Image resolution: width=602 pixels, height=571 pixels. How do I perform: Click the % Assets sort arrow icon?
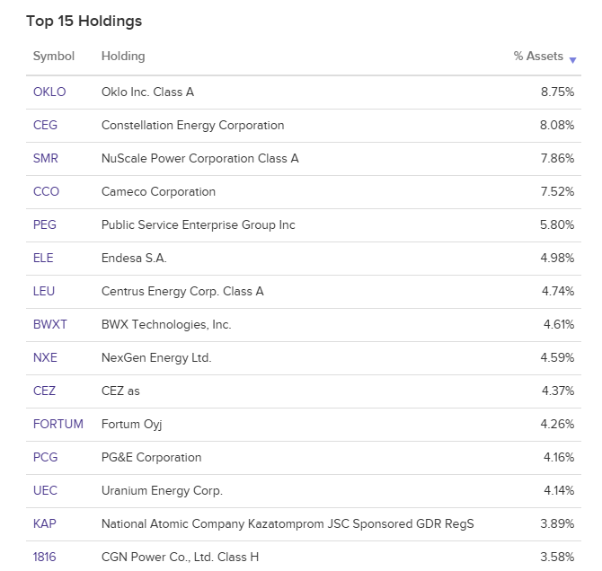572,59
